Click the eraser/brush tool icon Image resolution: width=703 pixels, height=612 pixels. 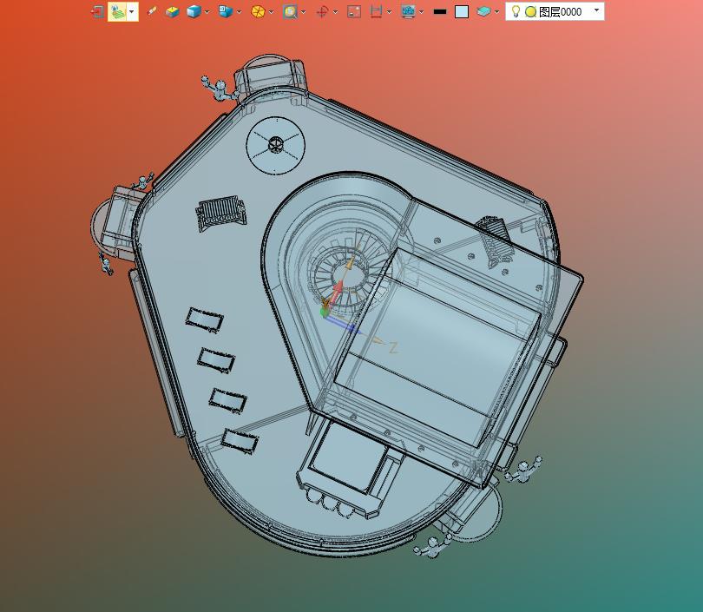[152, 11]
